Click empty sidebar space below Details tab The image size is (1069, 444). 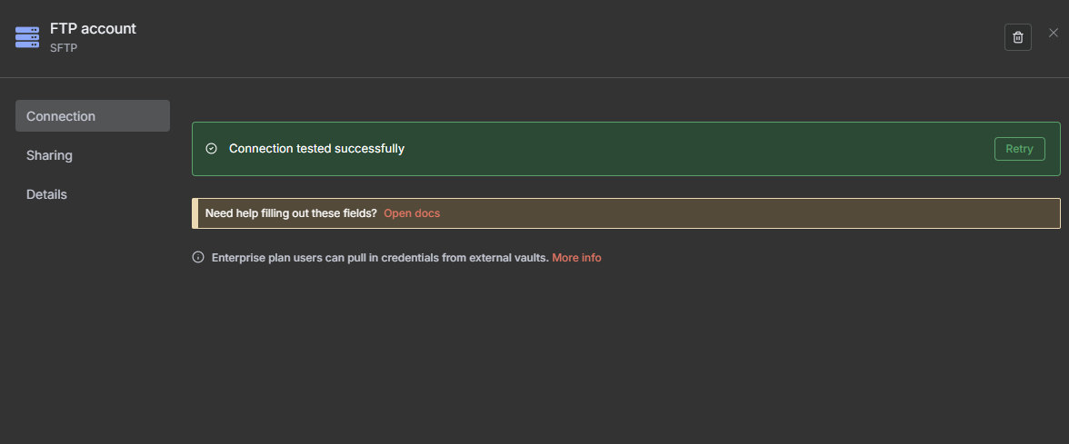[x=92, y=318]
